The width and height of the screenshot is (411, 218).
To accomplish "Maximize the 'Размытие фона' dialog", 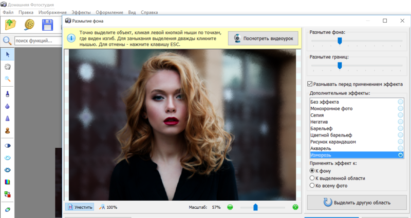I will pos(385,21).
